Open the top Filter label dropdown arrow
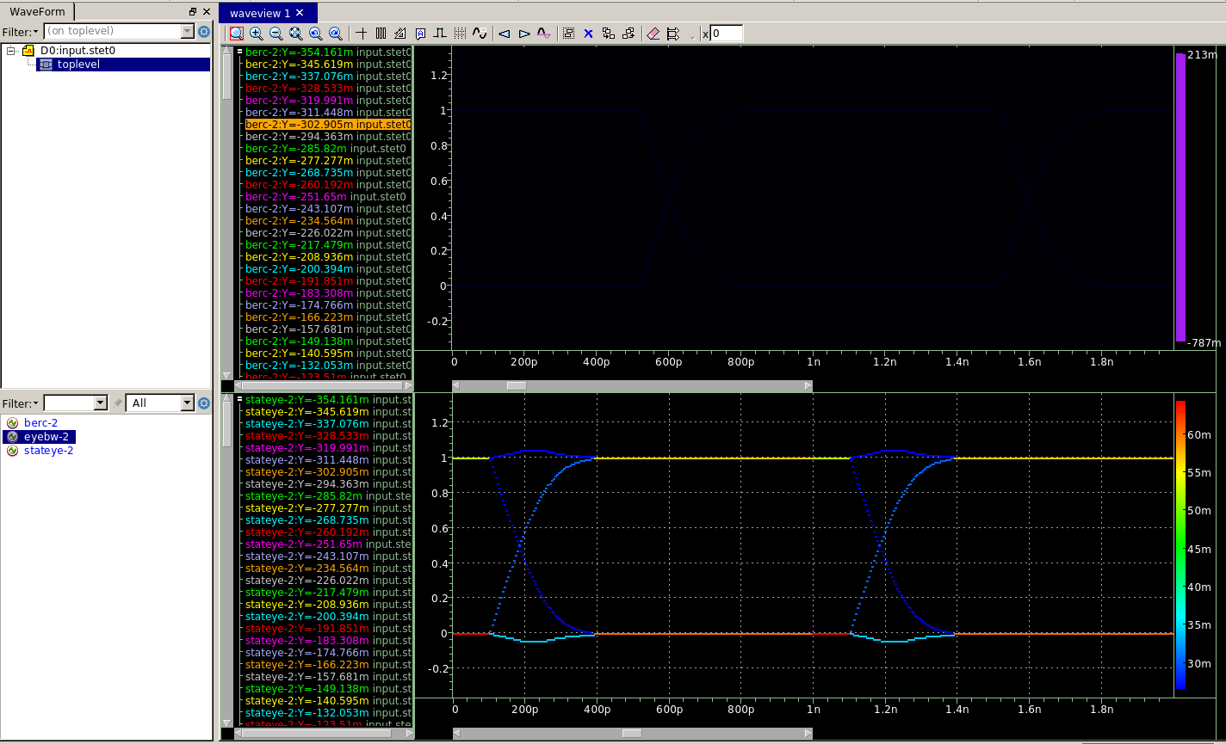This screenshot has width=1226, height=744. pyautogui.click(x=35, y=32)
